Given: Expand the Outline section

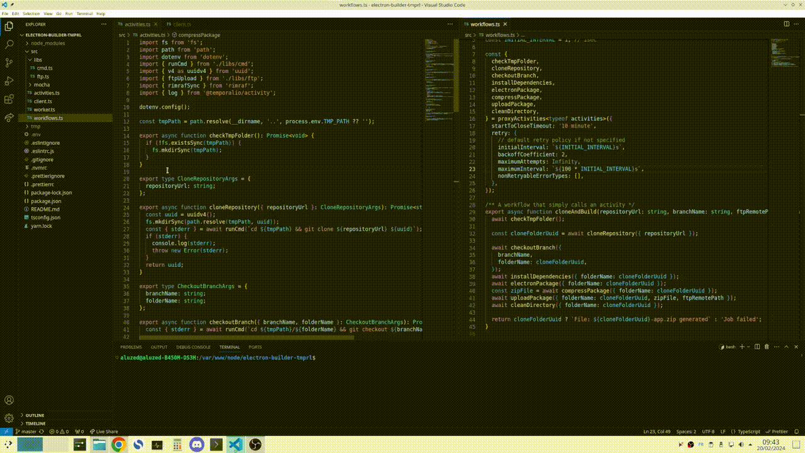Looking at the screenshot, I should [x=35, y=415].
